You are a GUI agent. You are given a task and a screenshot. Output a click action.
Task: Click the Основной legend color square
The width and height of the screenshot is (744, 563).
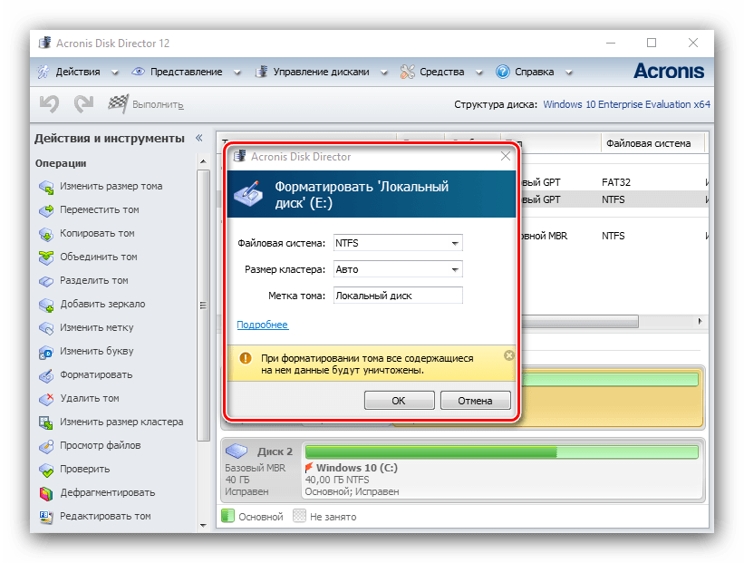(227, 516)
